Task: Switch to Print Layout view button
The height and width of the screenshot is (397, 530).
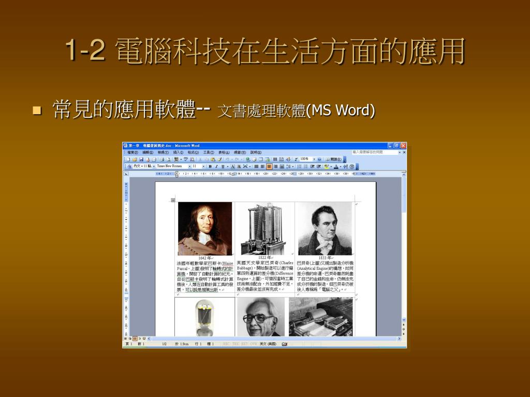Action: [135, 338]
